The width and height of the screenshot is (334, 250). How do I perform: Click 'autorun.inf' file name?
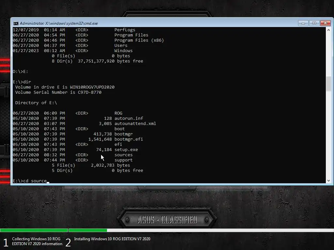click(x=129, y=118)
